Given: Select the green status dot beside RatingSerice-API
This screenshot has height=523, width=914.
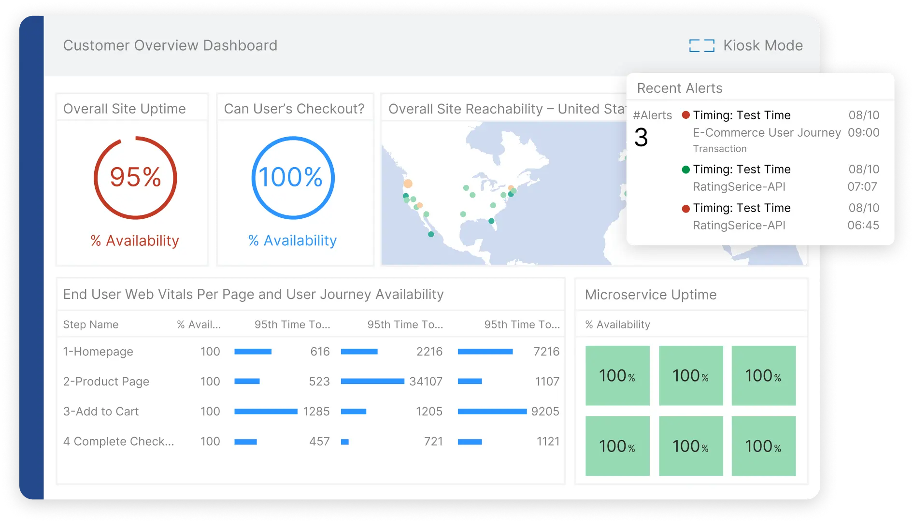Looking at the screenshot, I should [x=685, y=170].
